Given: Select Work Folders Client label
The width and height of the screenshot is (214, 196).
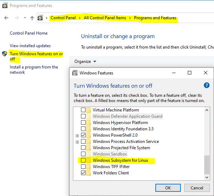Looking at the screenshot, I should (x=111, y=173).
